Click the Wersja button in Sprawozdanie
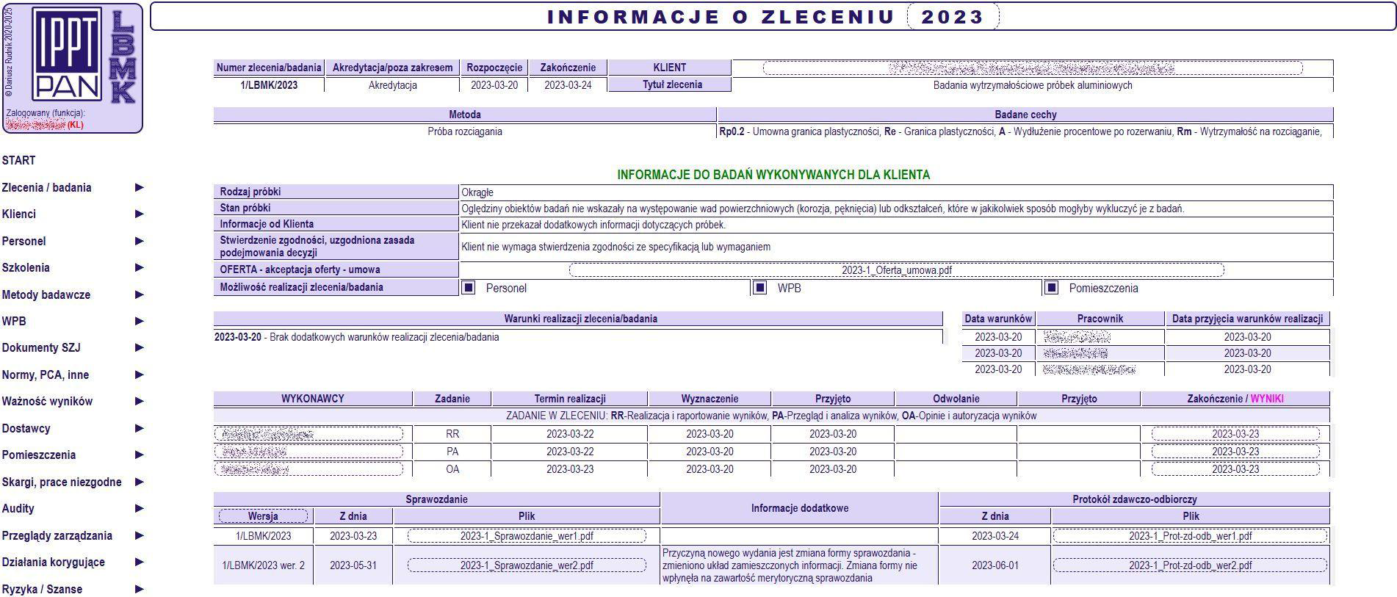The height and width of the screenshot is (597, 1397). point(263,516)
